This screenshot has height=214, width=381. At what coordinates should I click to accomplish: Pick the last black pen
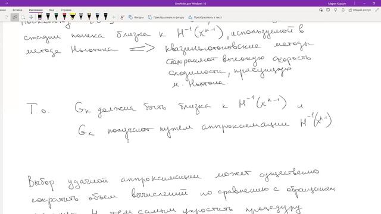[106, 17]
